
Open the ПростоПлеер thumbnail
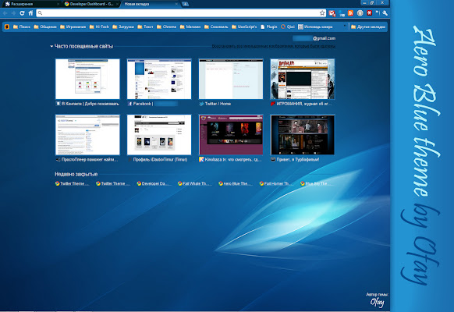pyautogui.click(x=87, y=135)
